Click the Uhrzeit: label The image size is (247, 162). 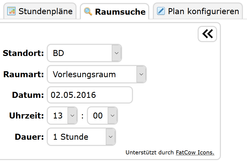coord(27,116)
